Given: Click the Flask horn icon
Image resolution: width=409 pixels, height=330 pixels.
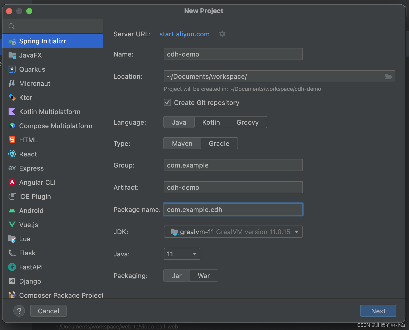Looking at the screenshot, I should pos(12,253).
